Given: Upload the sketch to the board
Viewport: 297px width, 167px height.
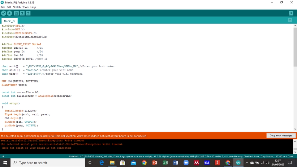Looking at the screenshot, I should point(10,13).
